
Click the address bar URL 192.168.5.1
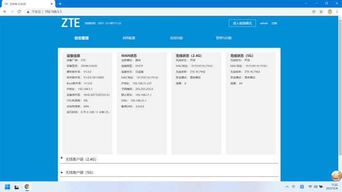[x=53, y=12]
